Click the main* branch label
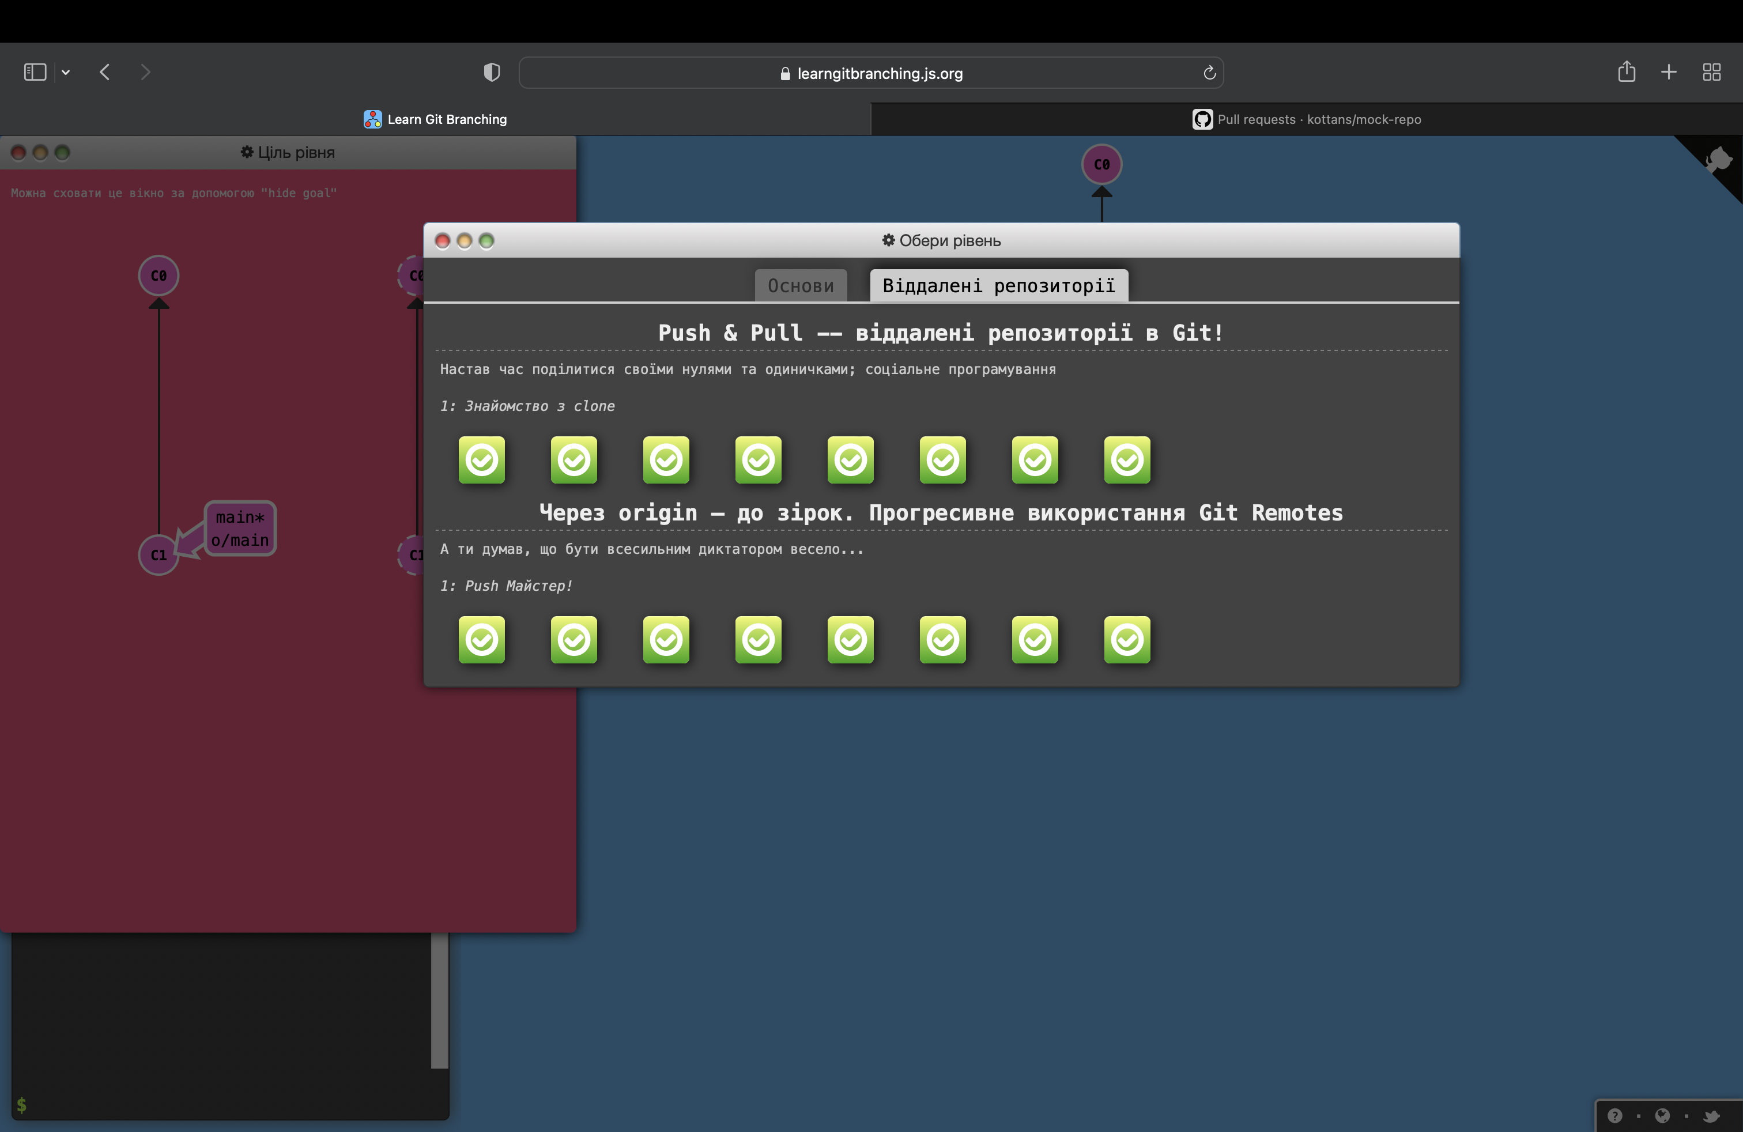The width and height of the screenshot is (1743, 1132). [239, 517]
